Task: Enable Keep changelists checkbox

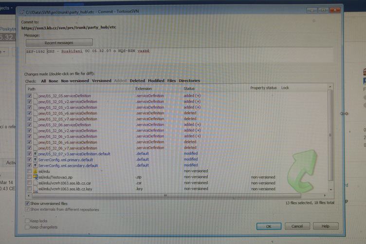Action: tap(27, 227)
